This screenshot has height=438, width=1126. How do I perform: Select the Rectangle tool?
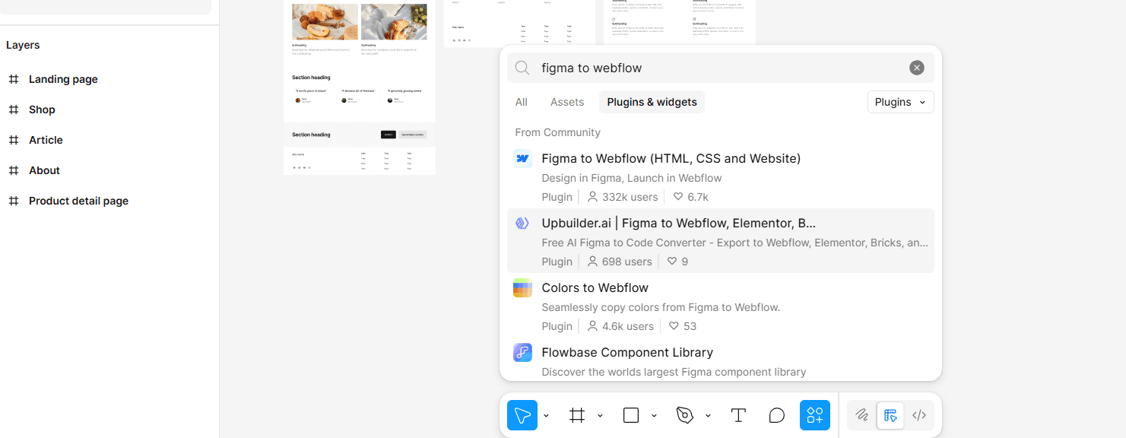[x=631, y=415]
